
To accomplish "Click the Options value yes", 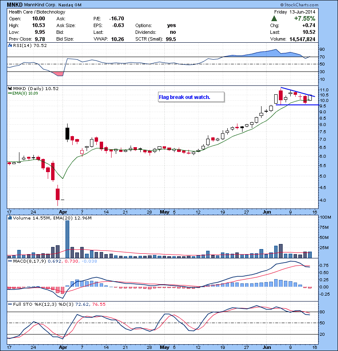I will click(172, 25).
